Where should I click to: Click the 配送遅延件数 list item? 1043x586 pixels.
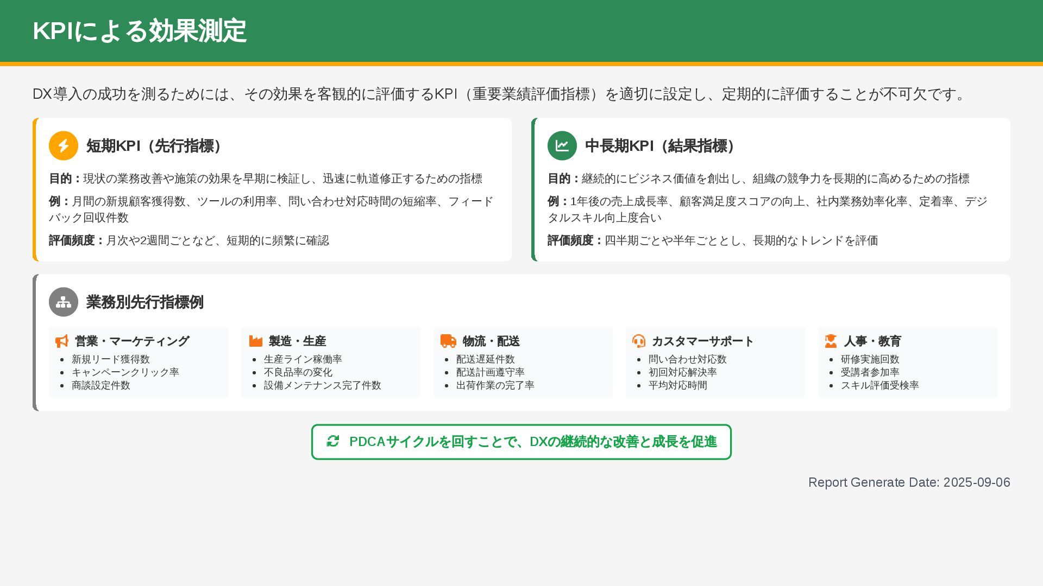point(486,359)
